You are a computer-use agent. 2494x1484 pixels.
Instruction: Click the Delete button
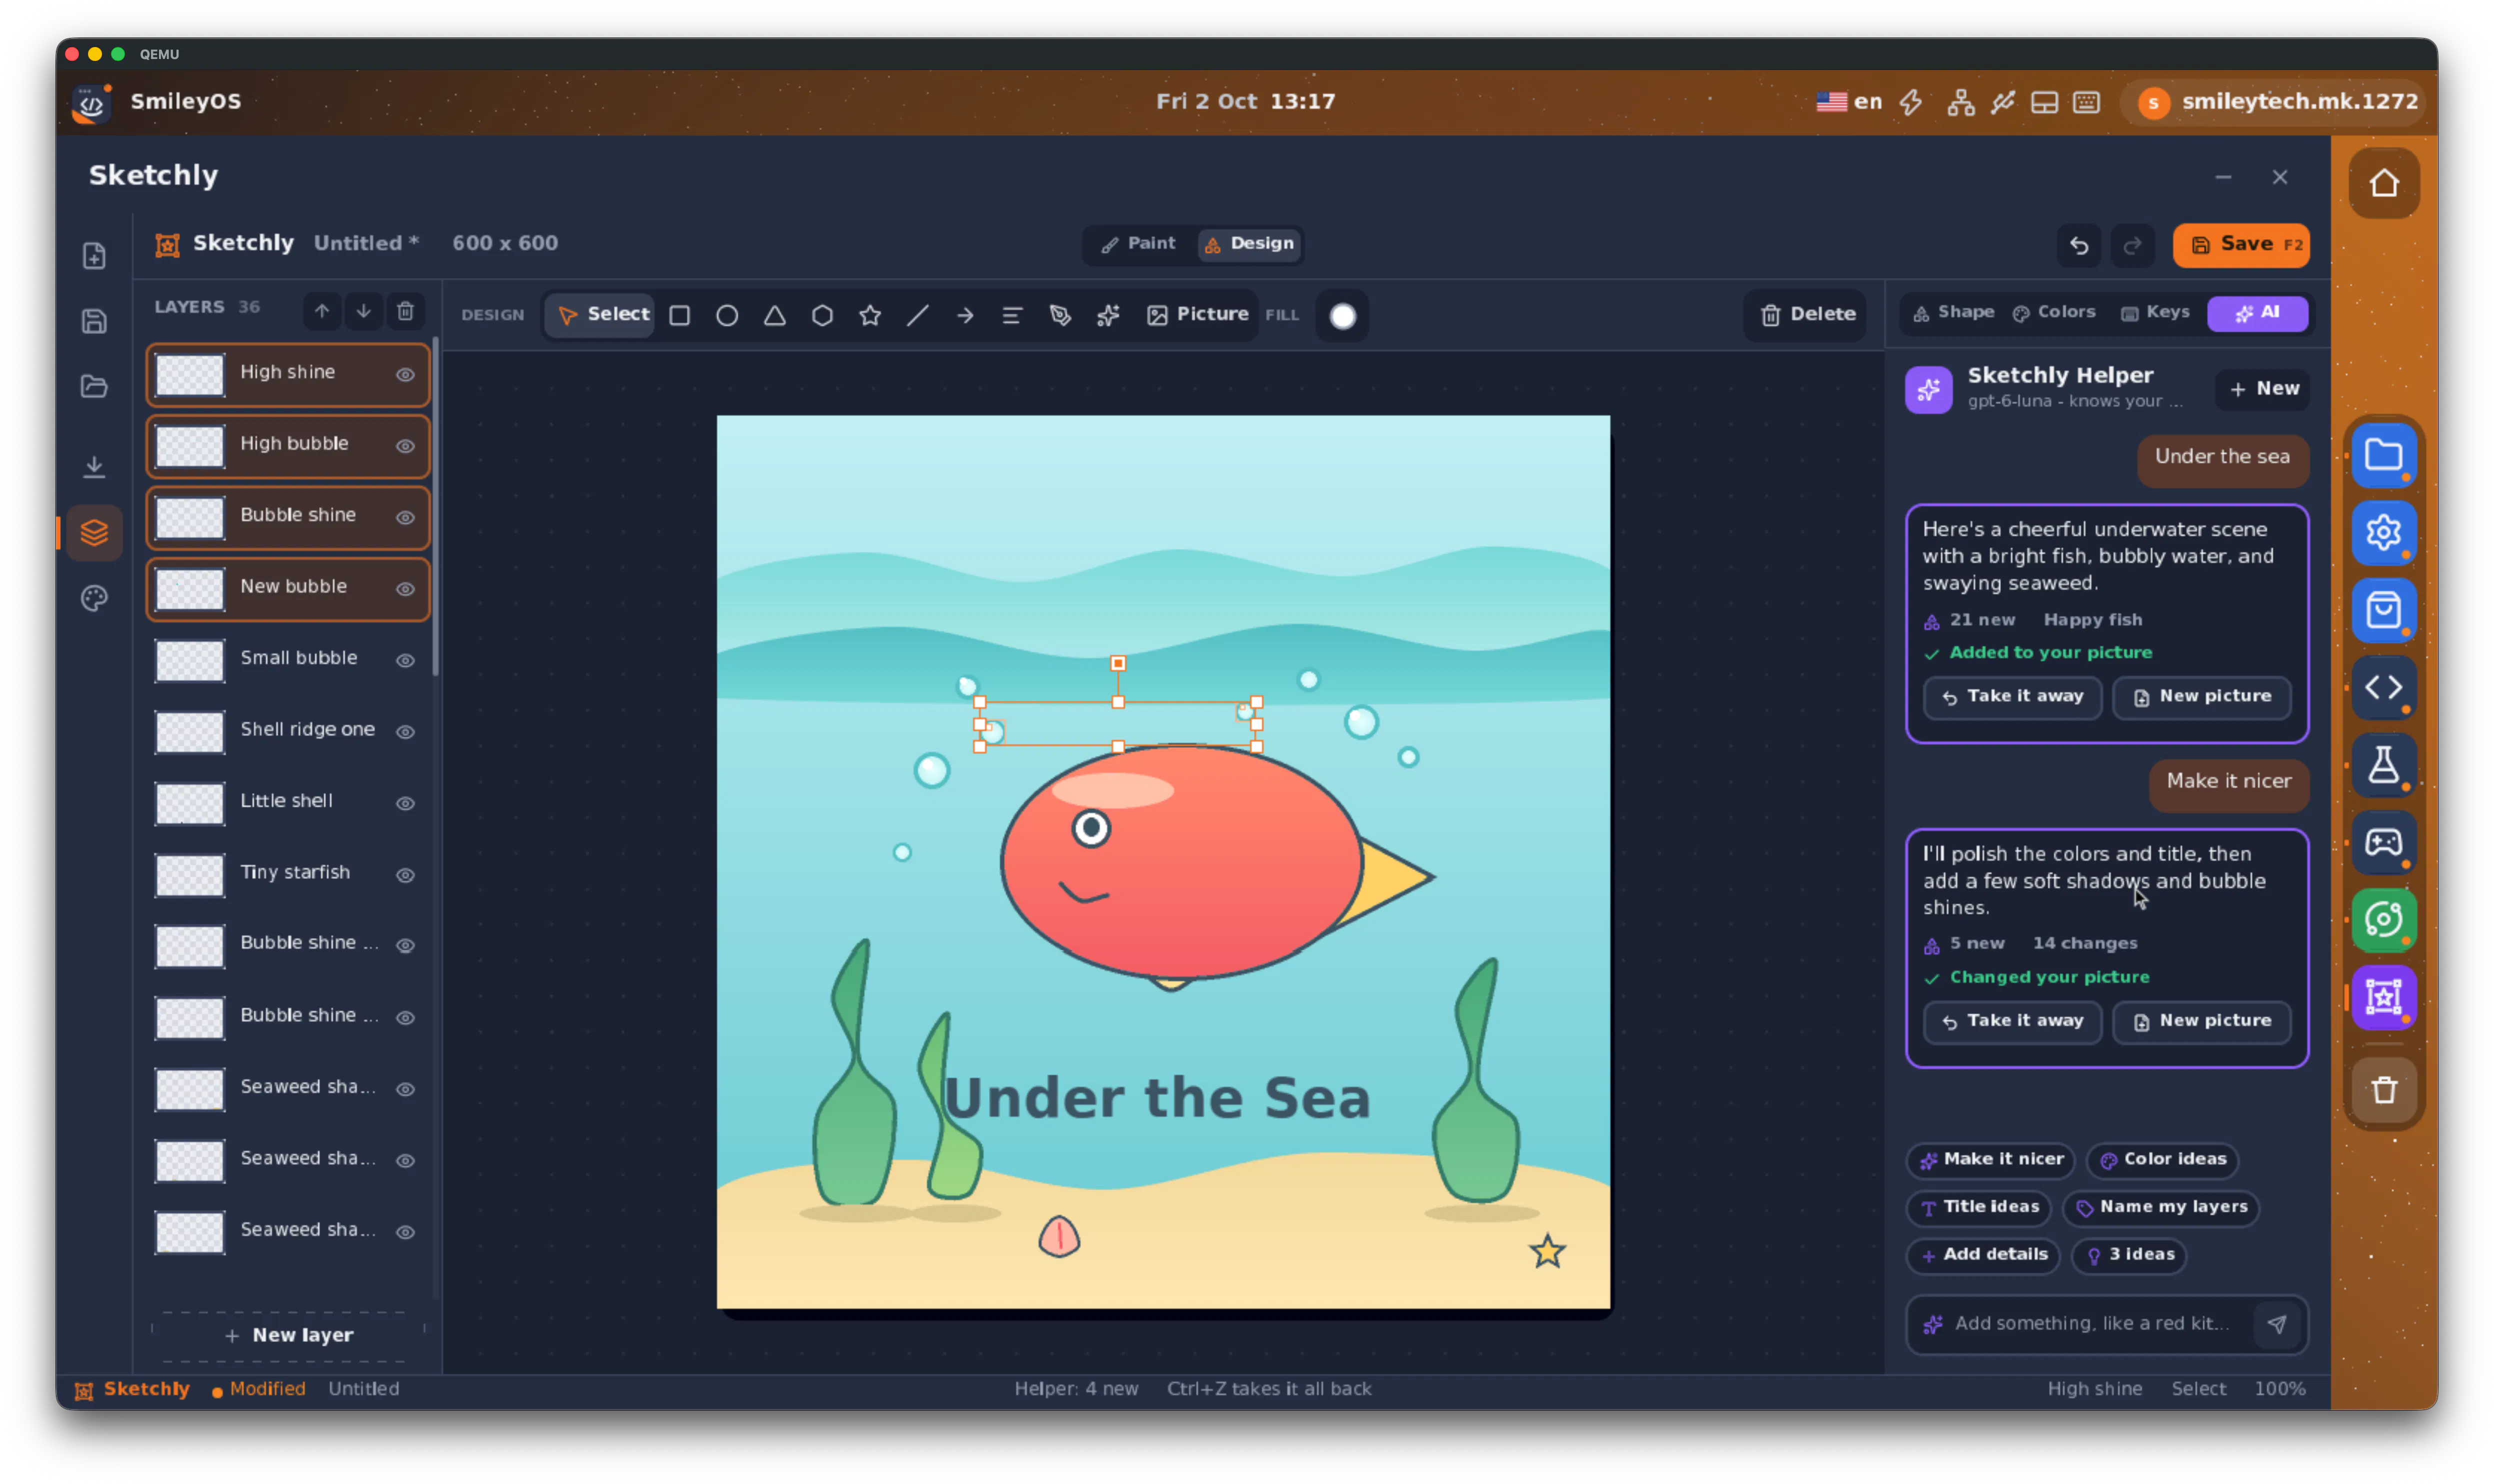click(x=1806, y=315)
